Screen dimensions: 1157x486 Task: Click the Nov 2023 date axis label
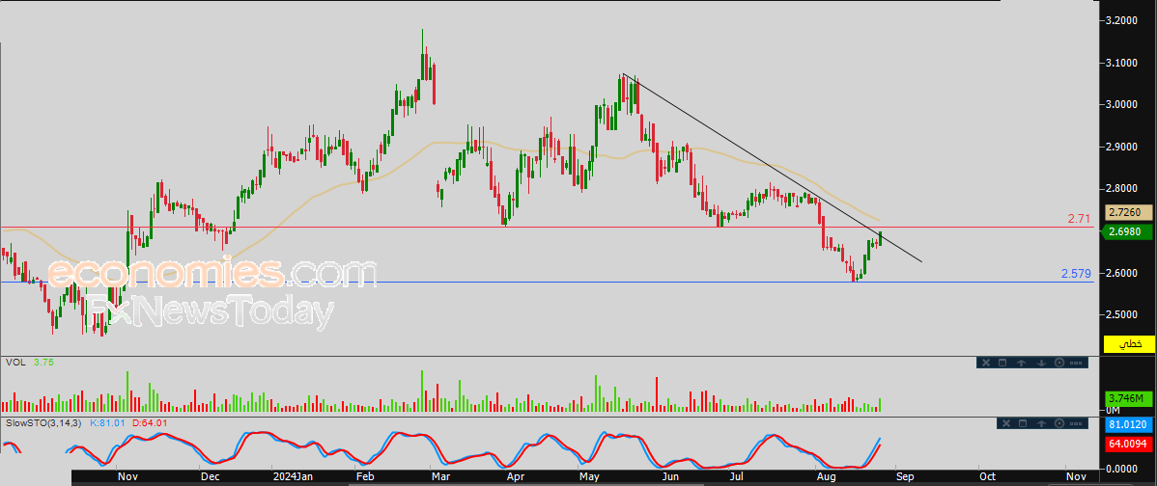(128, 477)
